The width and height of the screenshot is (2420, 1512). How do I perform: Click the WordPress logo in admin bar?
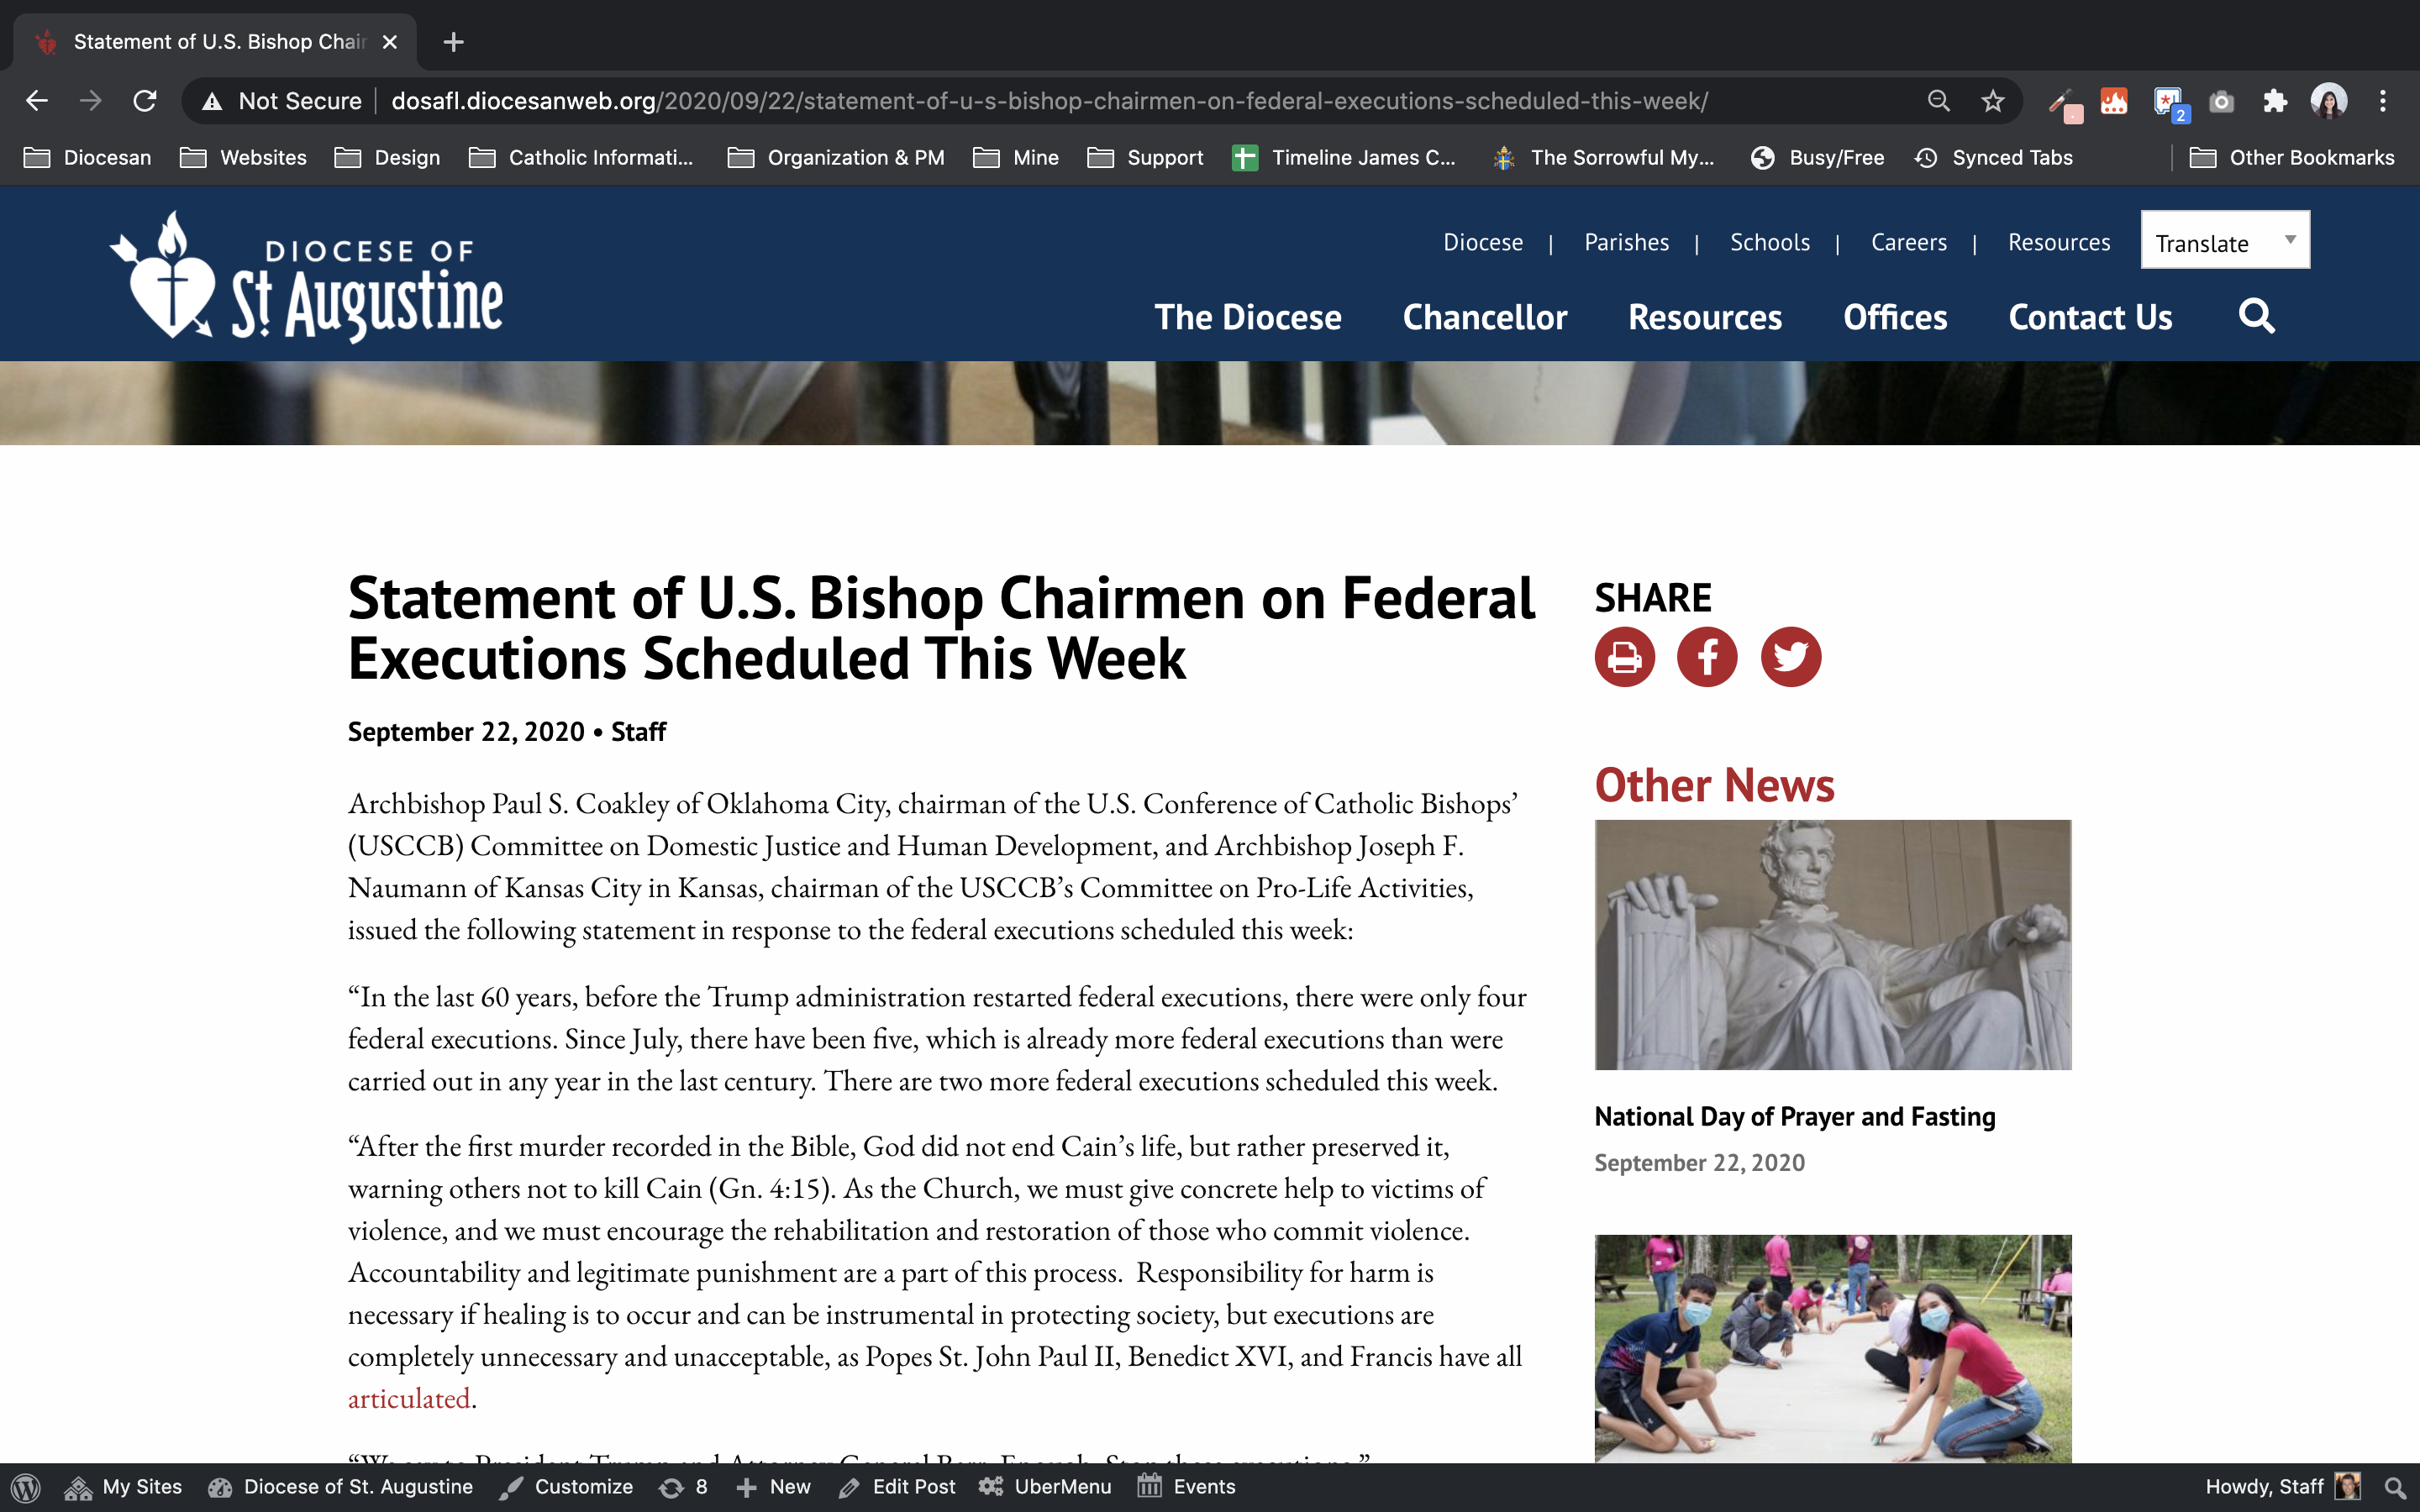coord(26,1487)
